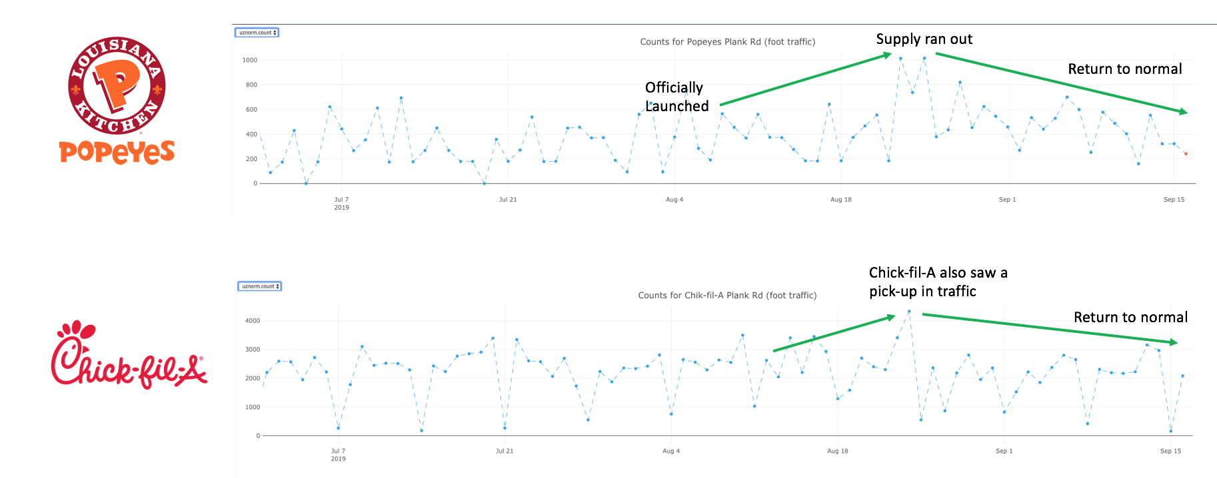The height and width of the screenshot is (478, 1217).
Task: Click the Popeyes Louisiana Kitchen logo
Action: (x=117, y=101)
